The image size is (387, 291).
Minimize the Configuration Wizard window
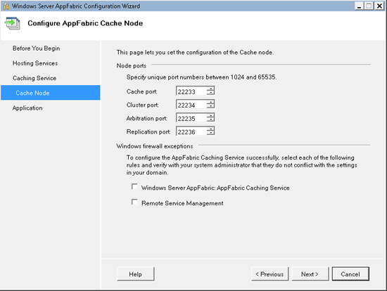coord(359,6)
